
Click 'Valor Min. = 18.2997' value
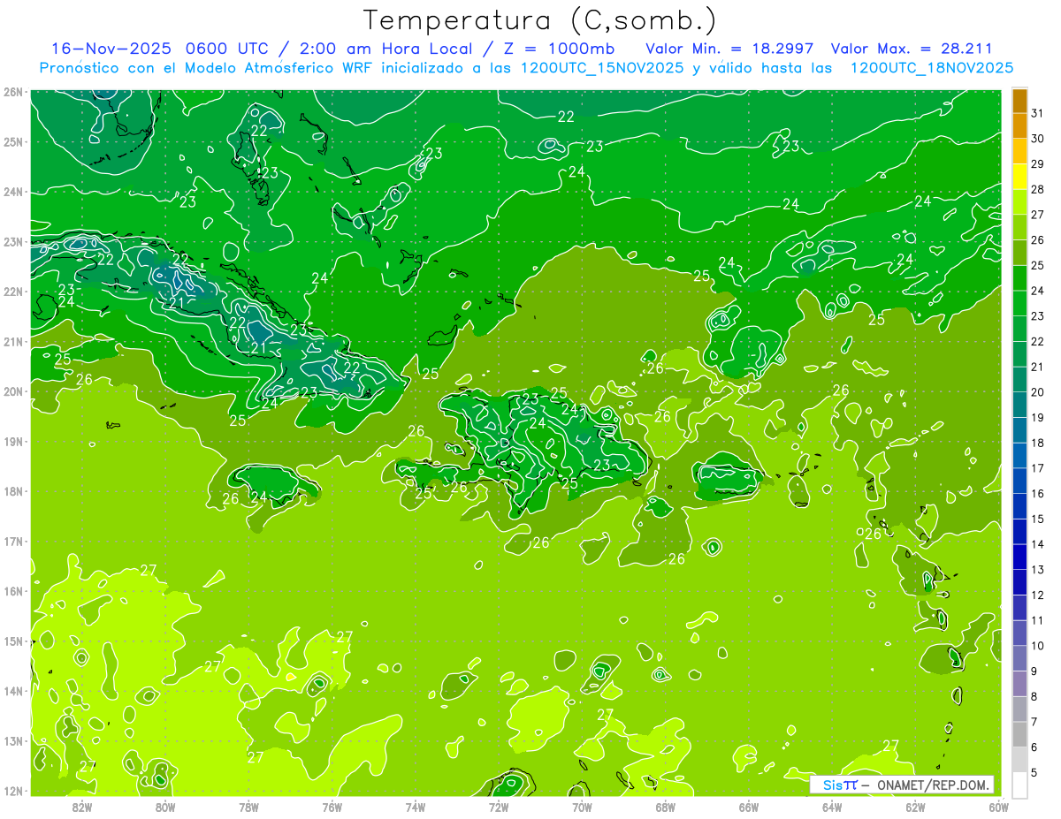click(729, 49)
